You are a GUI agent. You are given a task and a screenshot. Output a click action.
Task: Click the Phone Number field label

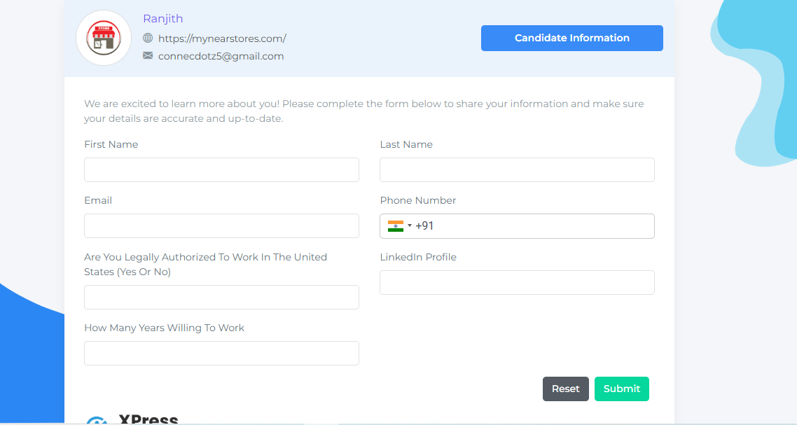(418, 201)
